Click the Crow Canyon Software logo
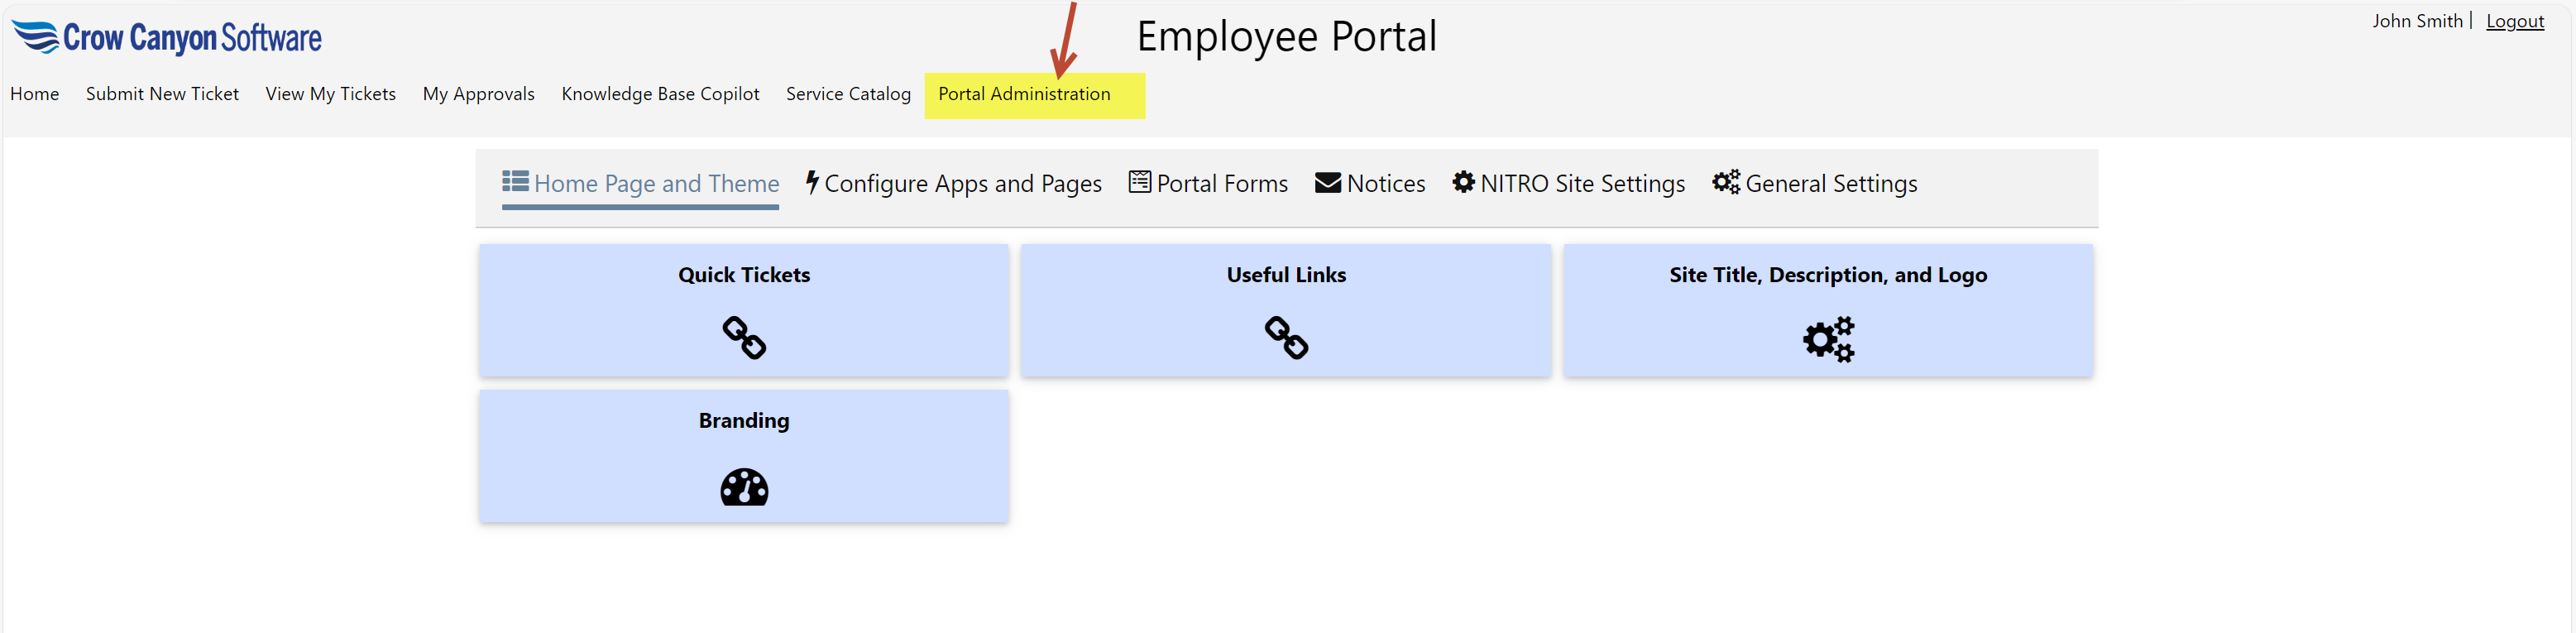Viewport: 2576px width, 633px height. pyautogui.click(x=166, y=38)
